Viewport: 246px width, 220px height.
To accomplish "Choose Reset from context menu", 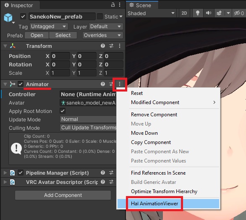I will (x=168, y=93).
